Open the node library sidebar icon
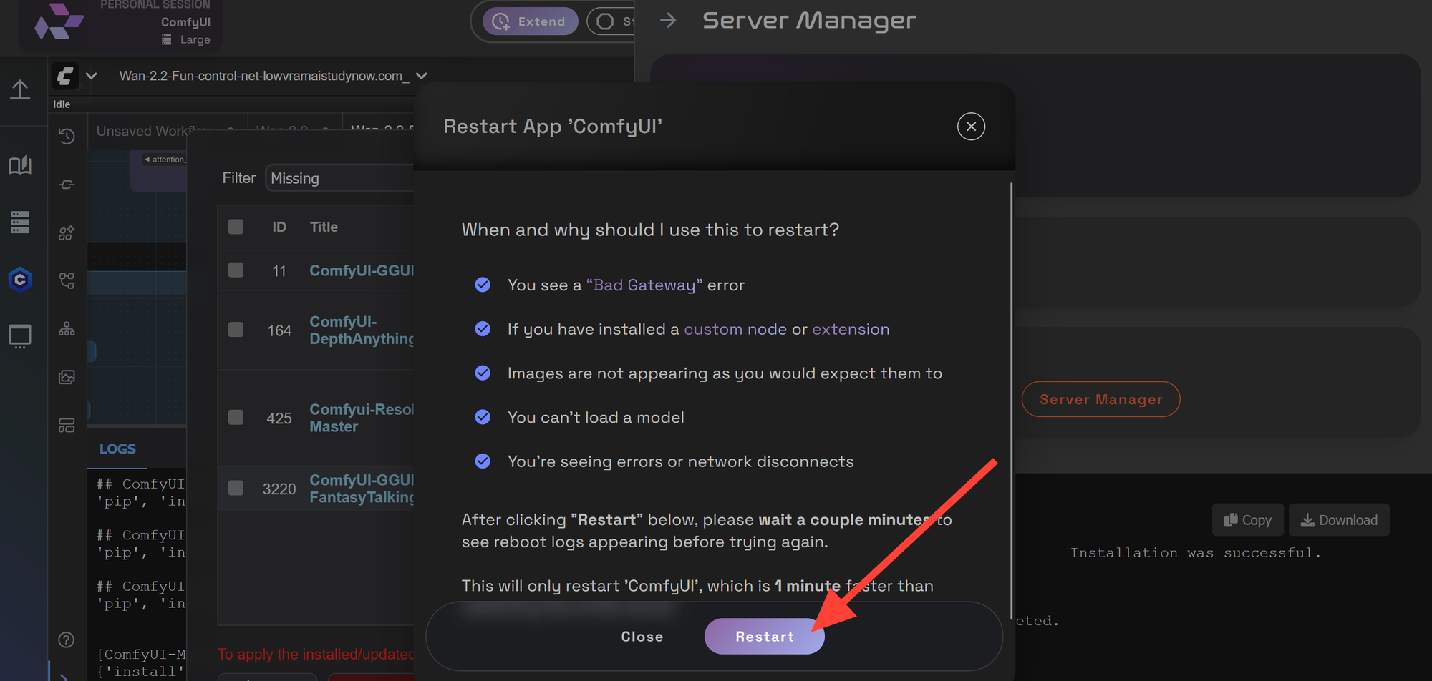This screenshot has width=1432, height=681. (67, 232)
